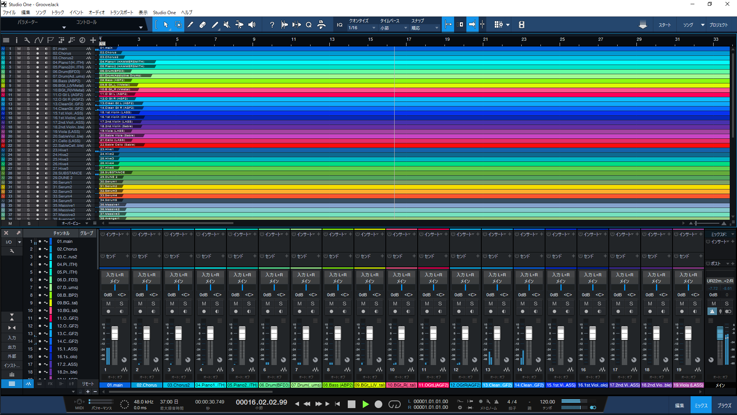
Task: Select the Mute tool in toolbar
Action: [227, 25]
